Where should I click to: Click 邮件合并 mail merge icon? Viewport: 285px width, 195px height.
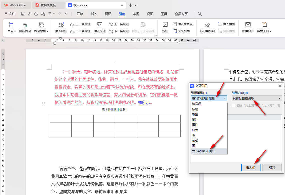coord(248,27)
